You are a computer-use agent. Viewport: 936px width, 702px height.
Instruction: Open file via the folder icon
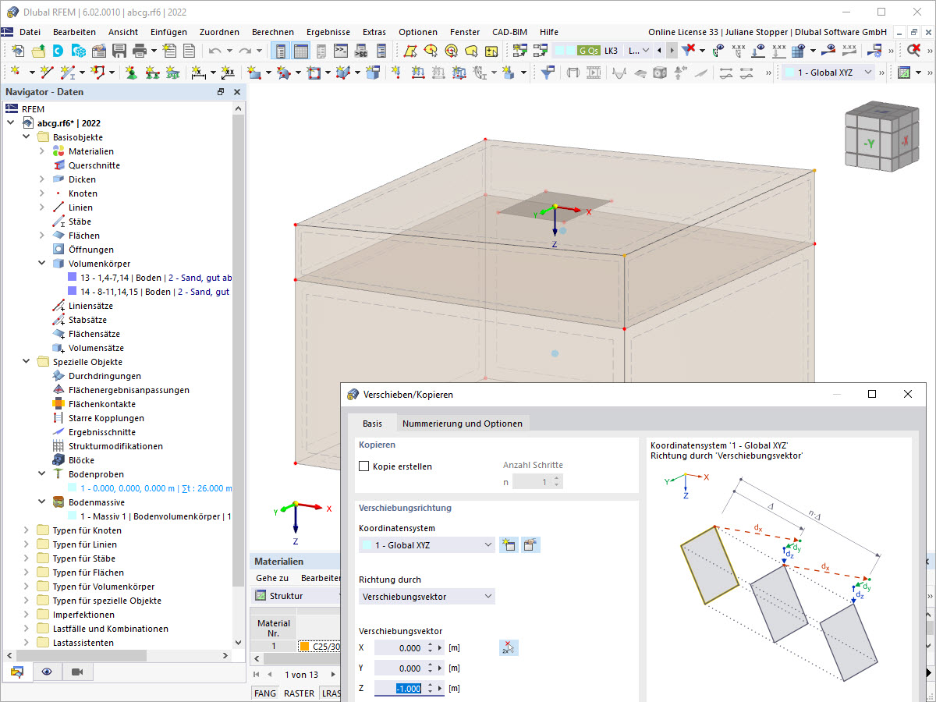click(x=38, y=51)
